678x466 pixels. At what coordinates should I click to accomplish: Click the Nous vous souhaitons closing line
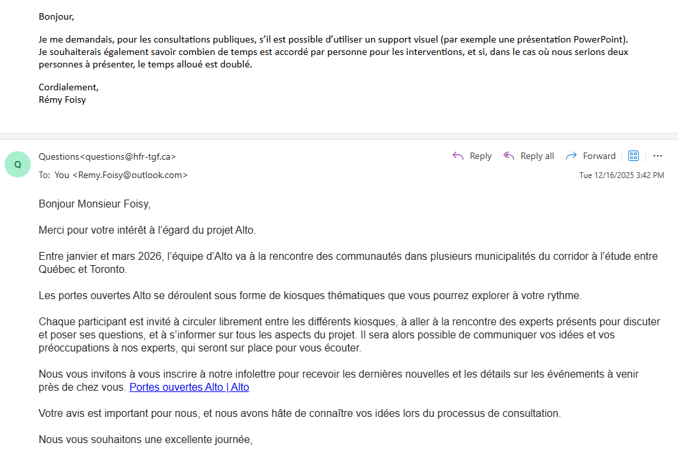coord(145,439)
